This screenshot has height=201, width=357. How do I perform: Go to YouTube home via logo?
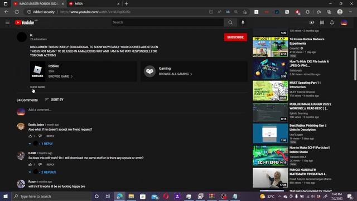point(25,22)
